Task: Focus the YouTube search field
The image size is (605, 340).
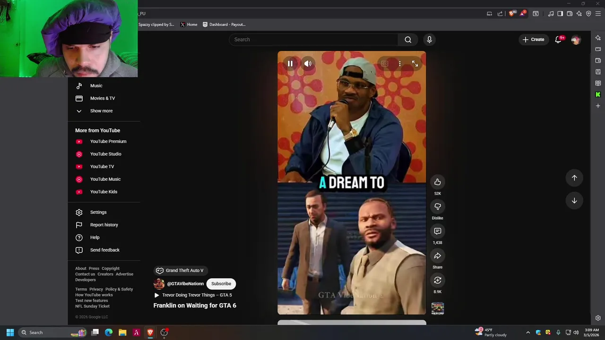Action: pos(314,40)
